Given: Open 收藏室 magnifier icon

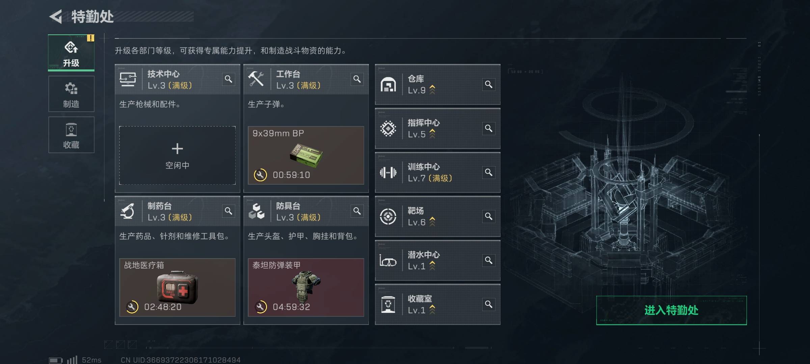Looking at the screenshot, I should [489, 305].
